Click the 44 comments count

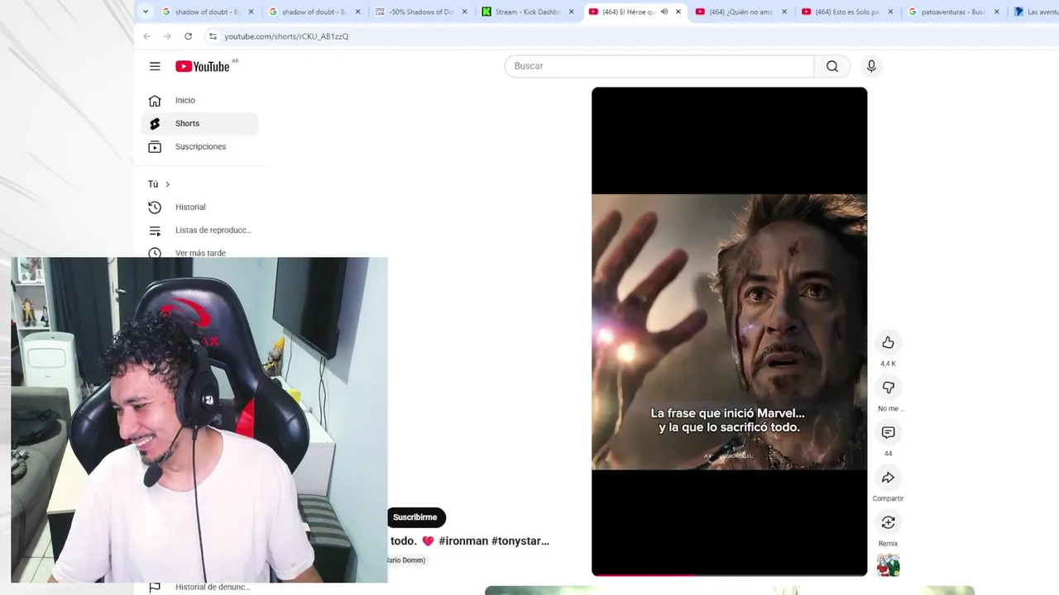888,454
